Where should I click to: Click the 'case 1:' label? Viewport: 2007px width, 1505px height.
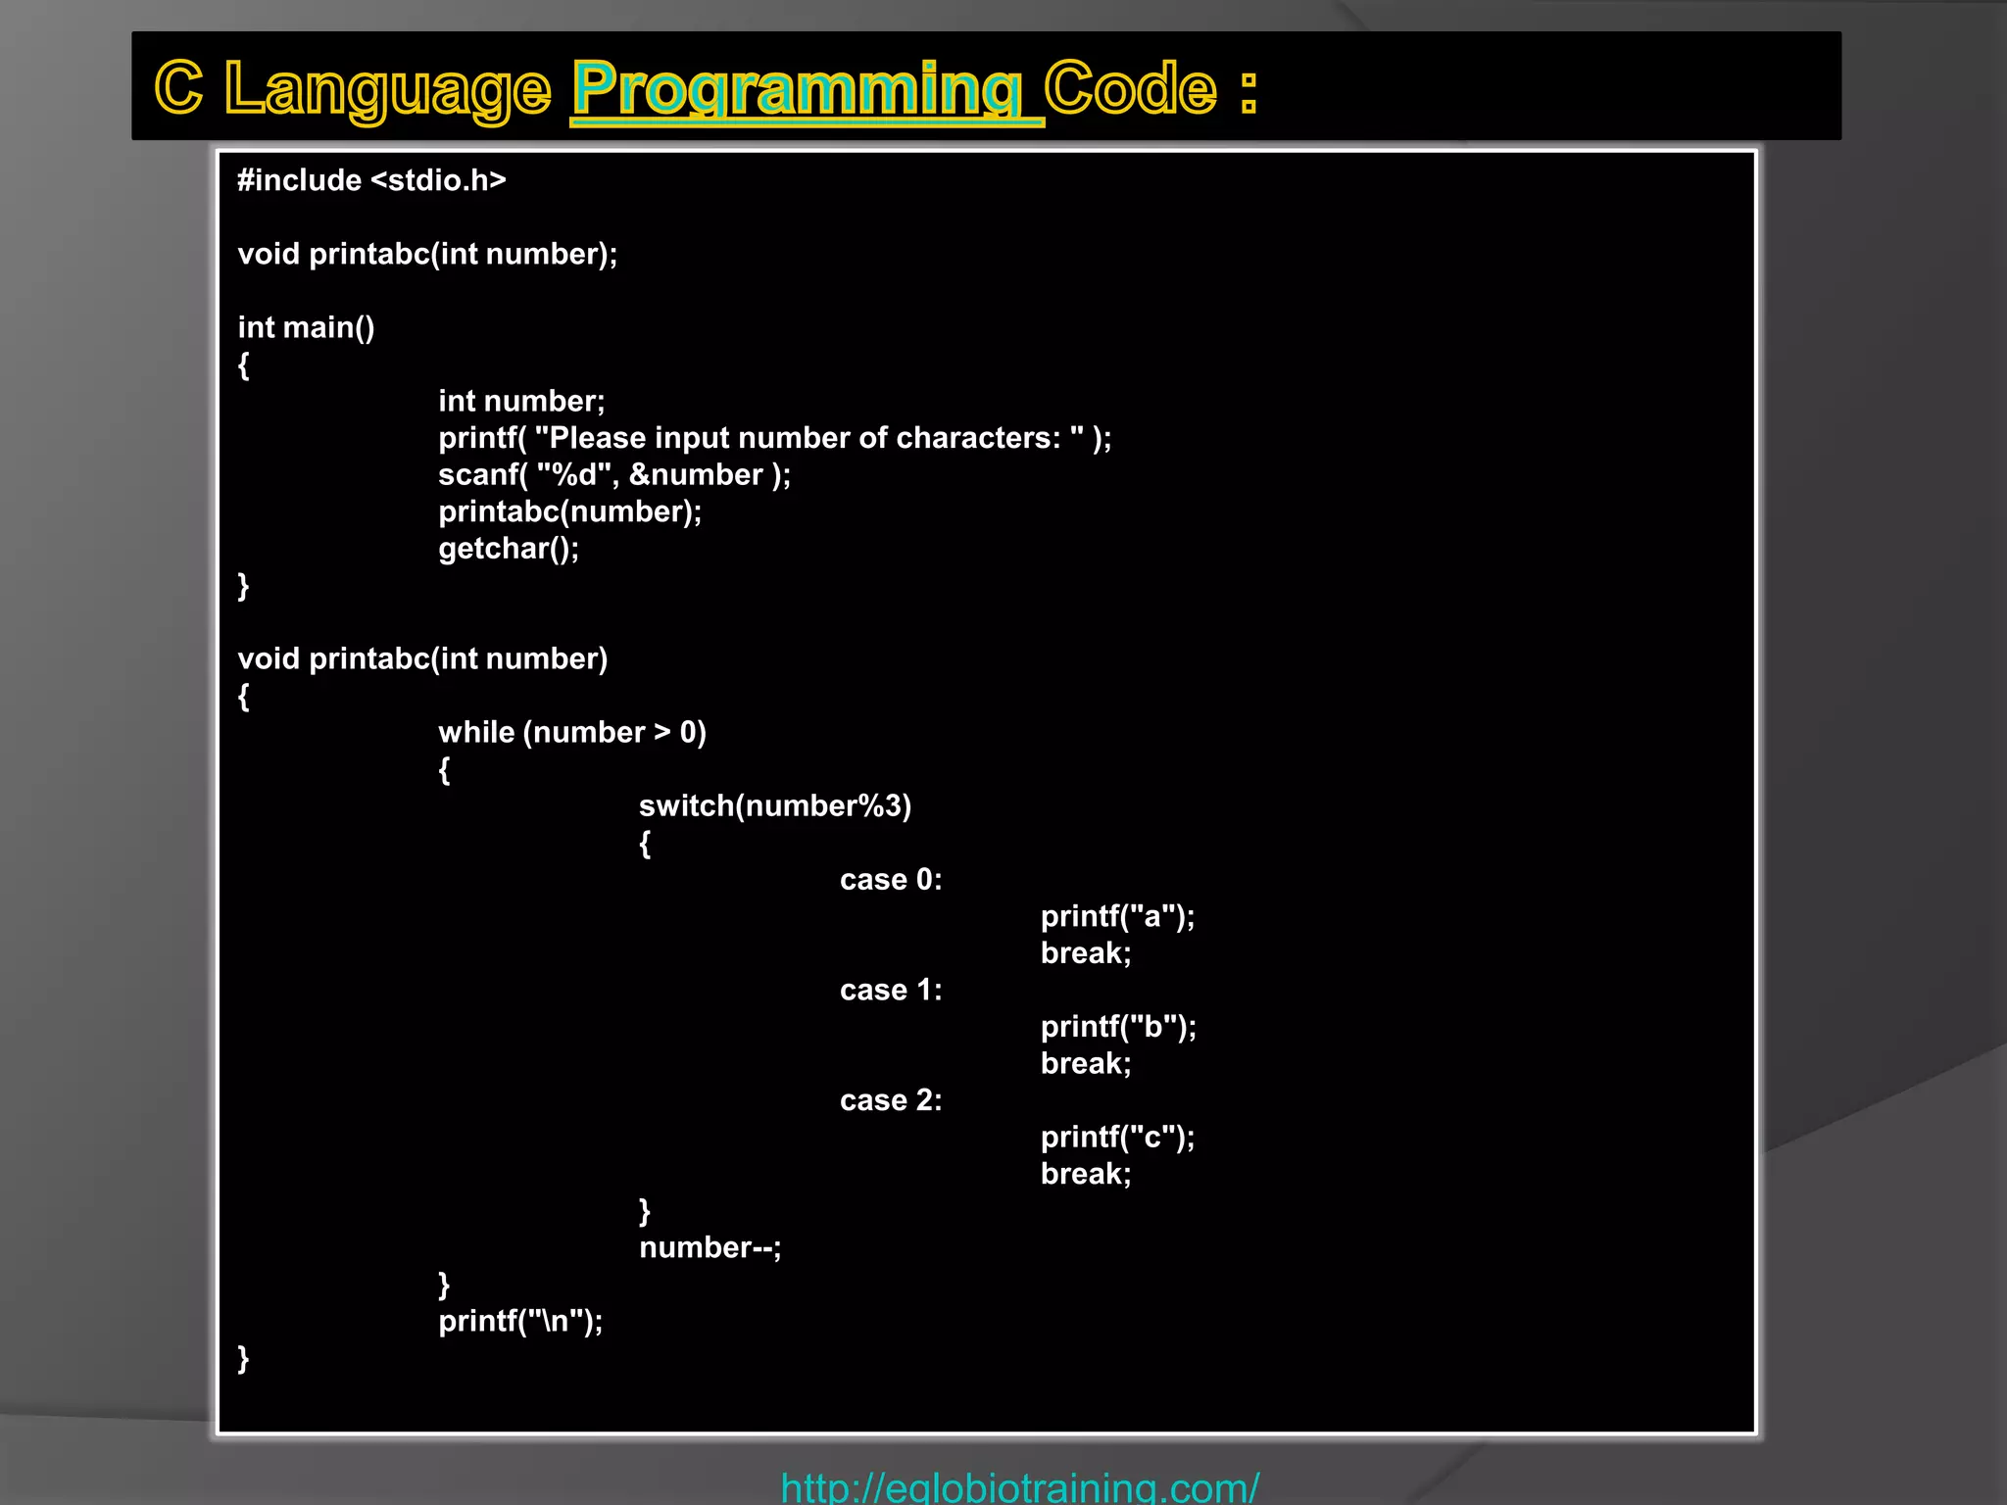point(891,991)
